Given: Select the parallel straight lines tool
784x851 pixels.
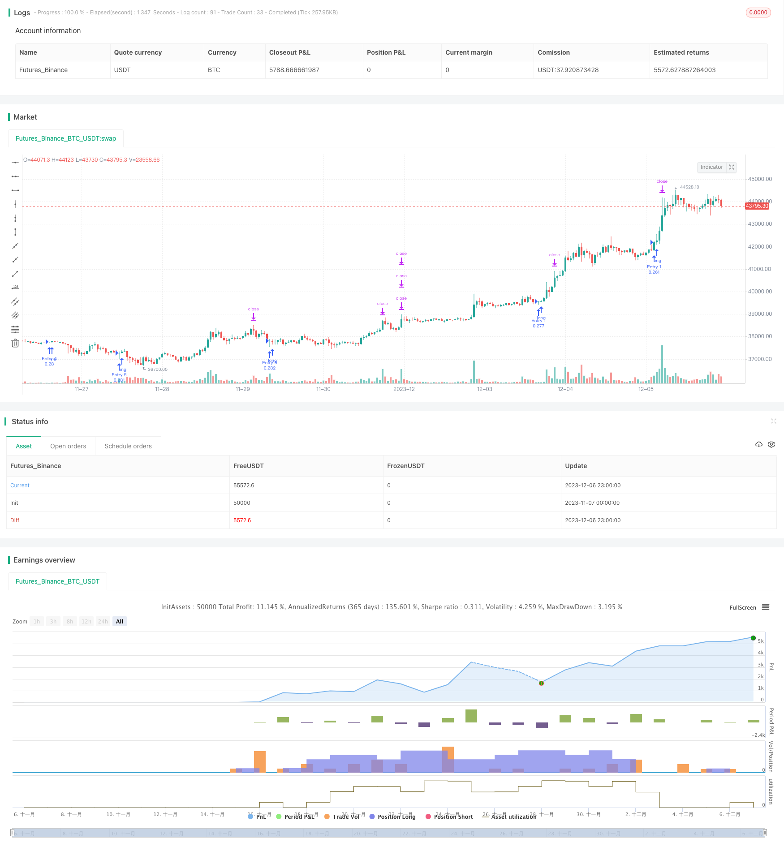Looking at the screenshot, I should click(x=15, y=315).
